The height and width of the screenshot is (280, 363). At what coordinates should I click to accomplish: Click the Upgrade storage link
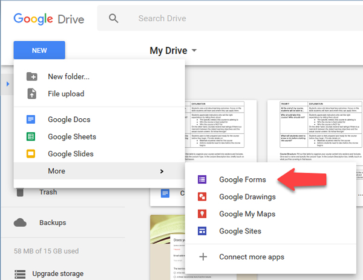coord(57,273)
